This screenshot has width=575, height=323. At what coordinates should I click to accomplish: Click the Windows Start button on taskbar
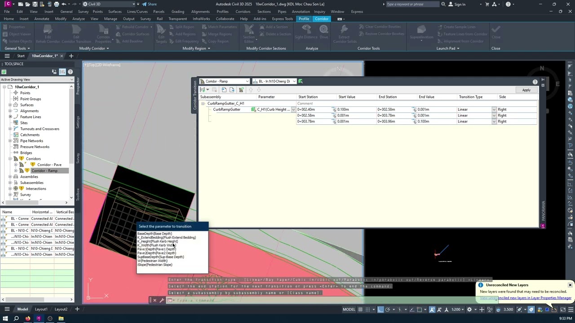coord(5,319)
